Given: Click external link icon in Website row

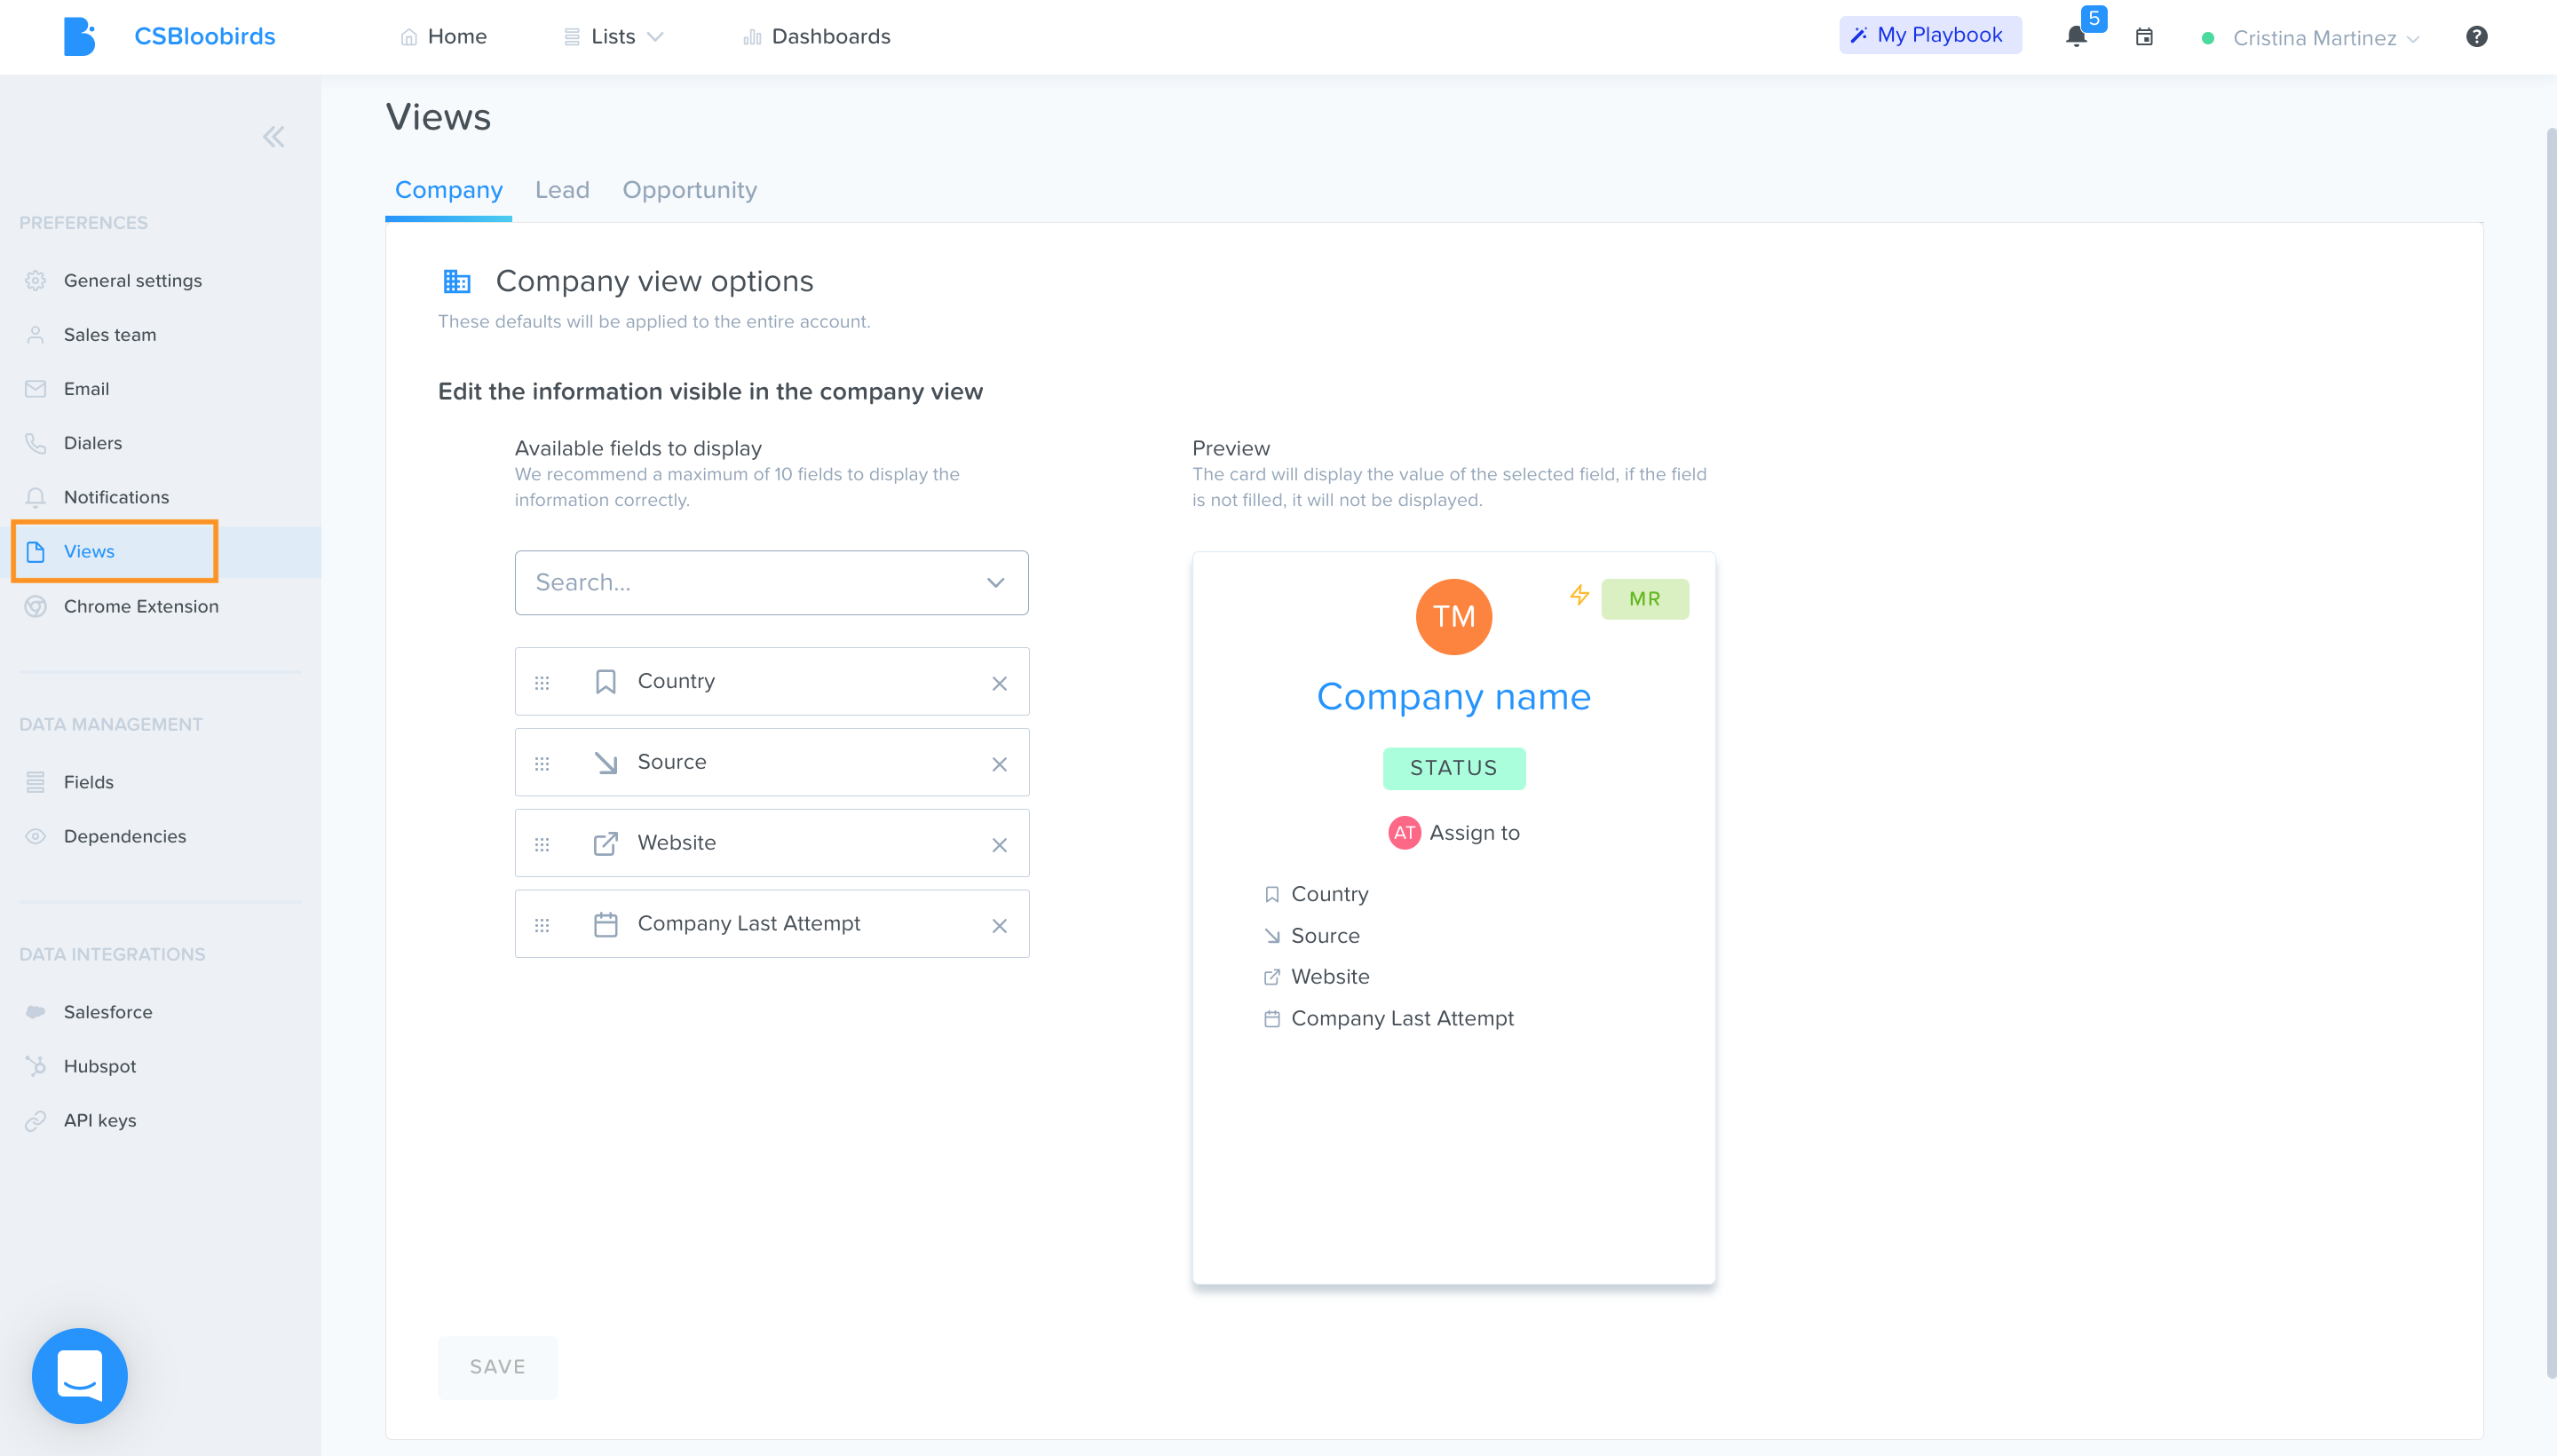Looking at the screenshot, I should (605, 843).
